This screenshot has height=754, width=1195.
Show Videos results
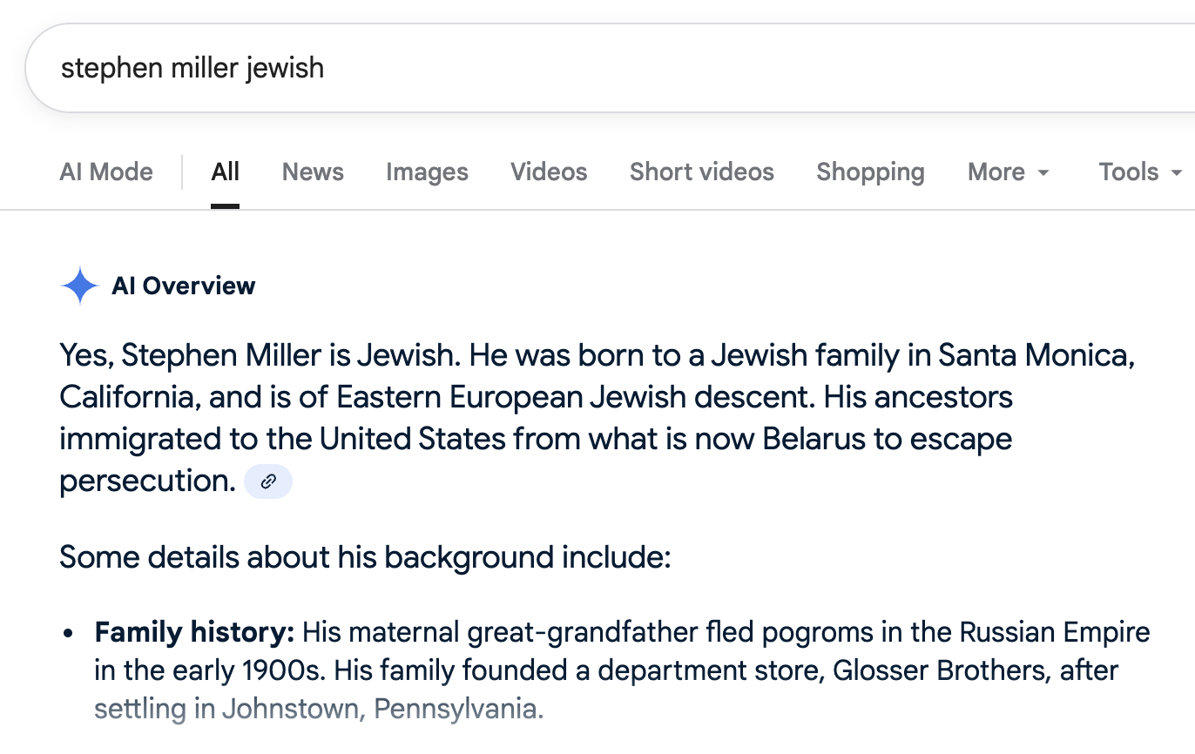point(549,172)
